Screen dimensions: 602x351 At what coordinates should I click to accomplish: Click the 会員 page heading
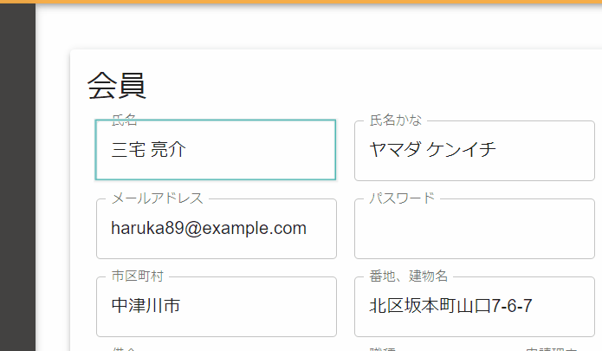coord(116,86)
